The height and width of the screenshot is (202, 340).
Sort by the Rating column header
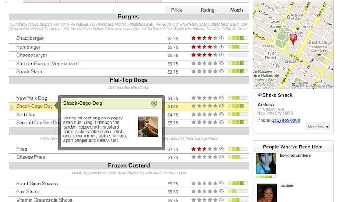pos(207,10)
